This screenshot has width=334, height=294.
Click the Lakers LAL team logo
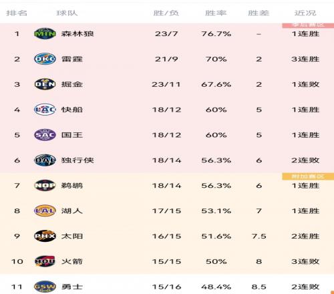[45, 210]
